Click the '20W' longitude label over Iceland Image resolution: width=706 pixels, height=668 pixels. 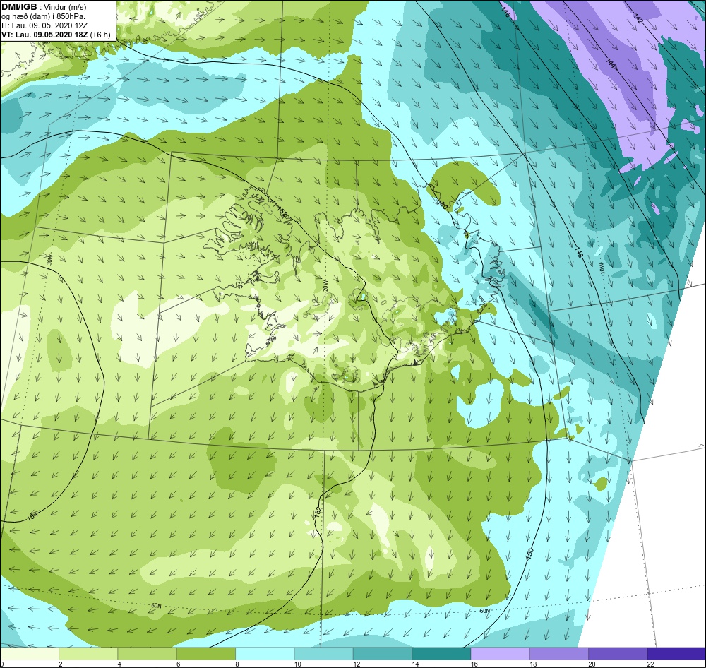[325, 286]
